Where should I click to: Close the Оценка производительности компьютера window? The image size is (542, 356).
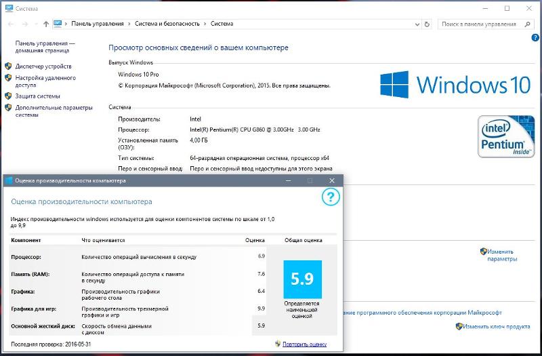pyautogui.click(x=332, y=180)
